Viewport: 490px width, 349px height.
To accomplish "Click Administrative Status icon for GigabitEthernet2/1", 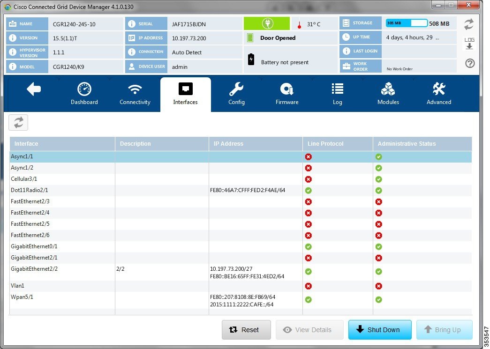I will coord(379,258).
